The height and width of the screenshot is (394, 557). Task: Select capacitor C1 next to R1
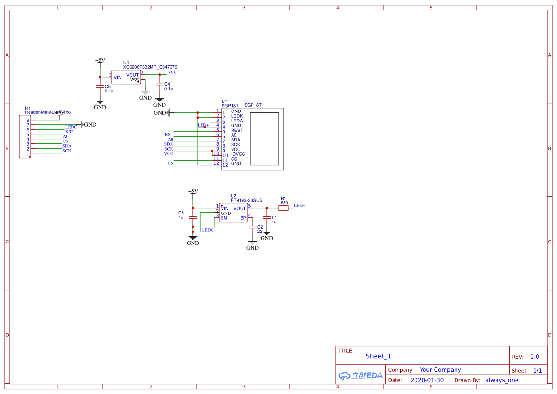[267, 218]
